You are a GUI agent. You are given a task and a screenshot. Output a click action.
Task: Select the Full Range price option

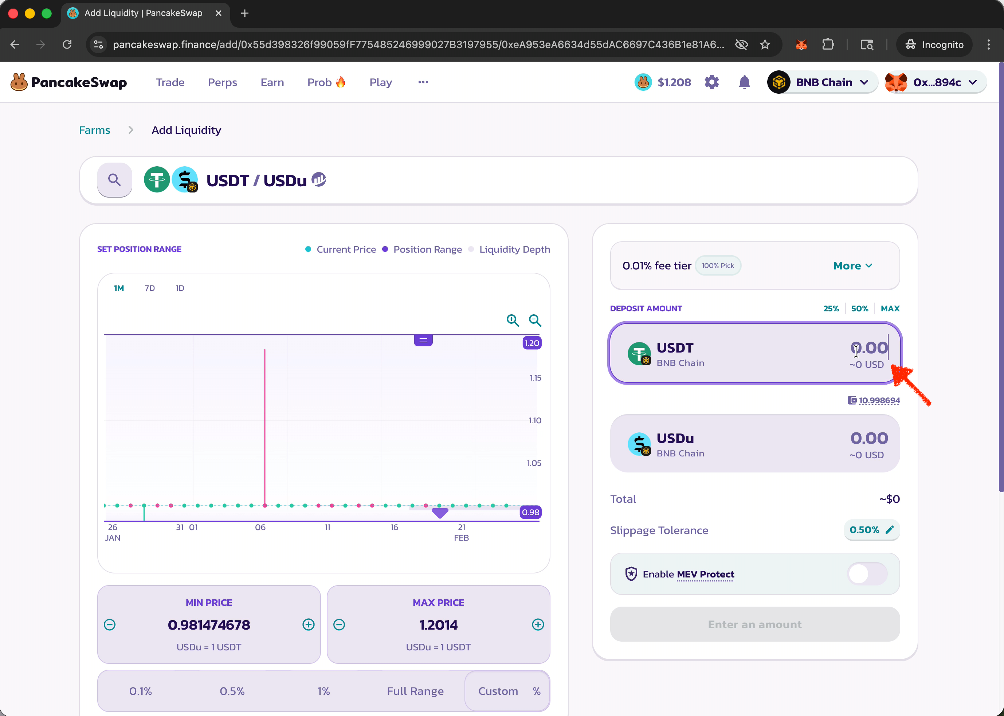click(x=415, y=691)
